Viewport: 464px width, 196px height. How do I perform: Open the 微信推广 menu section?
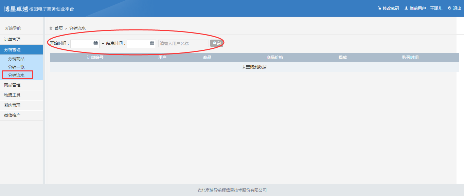click(x=12, y=115)
